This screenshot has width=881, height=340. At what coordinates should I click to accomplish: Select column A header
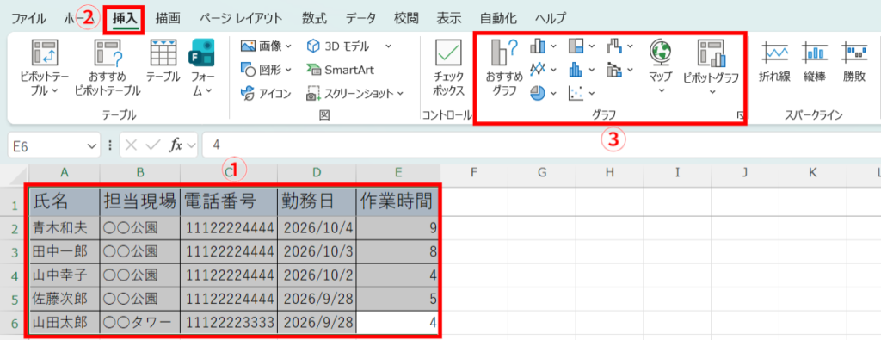click(65, 172)
